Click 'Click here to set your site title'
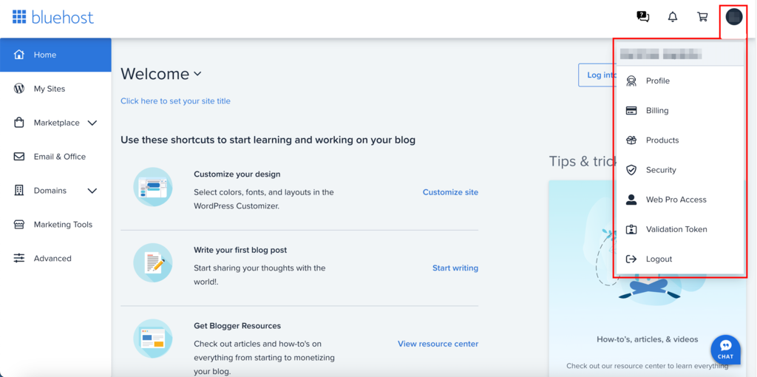The width and height of the screenshot is (757, 377). (x=175, y=101)
